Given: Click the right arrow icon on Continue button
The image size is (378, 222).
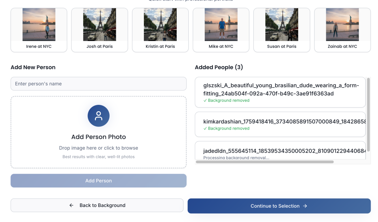Looking at the screenshot, I should point(305,206).
